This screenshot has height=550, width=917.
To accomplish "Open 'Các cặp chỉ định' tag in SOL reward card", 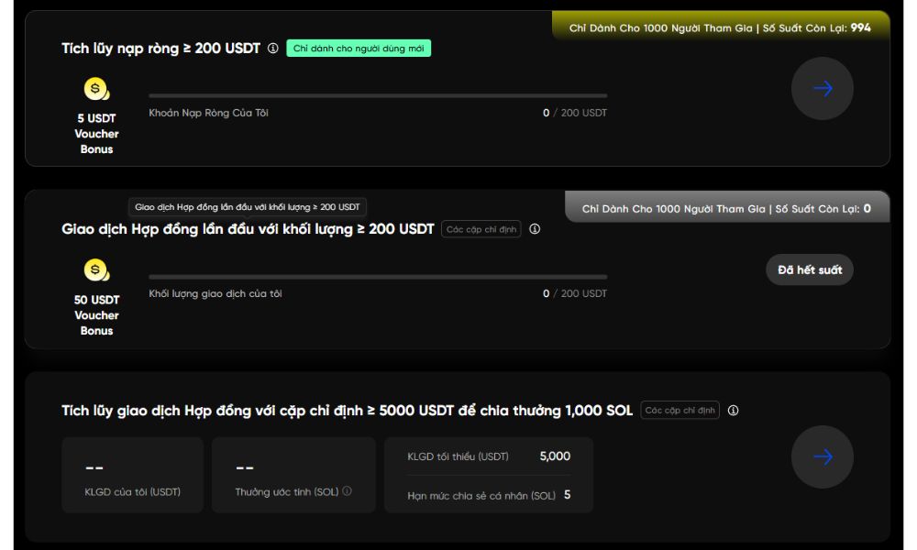I will pyautogui.click(x=679, y=411).
